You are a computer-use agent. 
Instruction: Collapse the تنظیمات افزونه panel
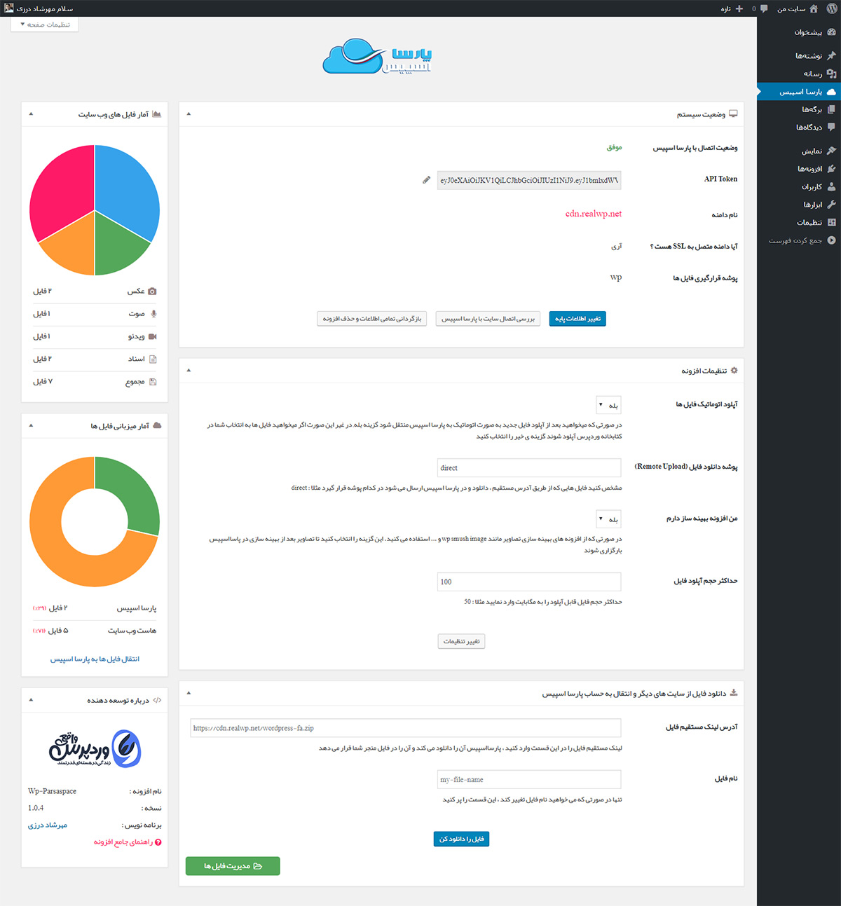[189, 370]
